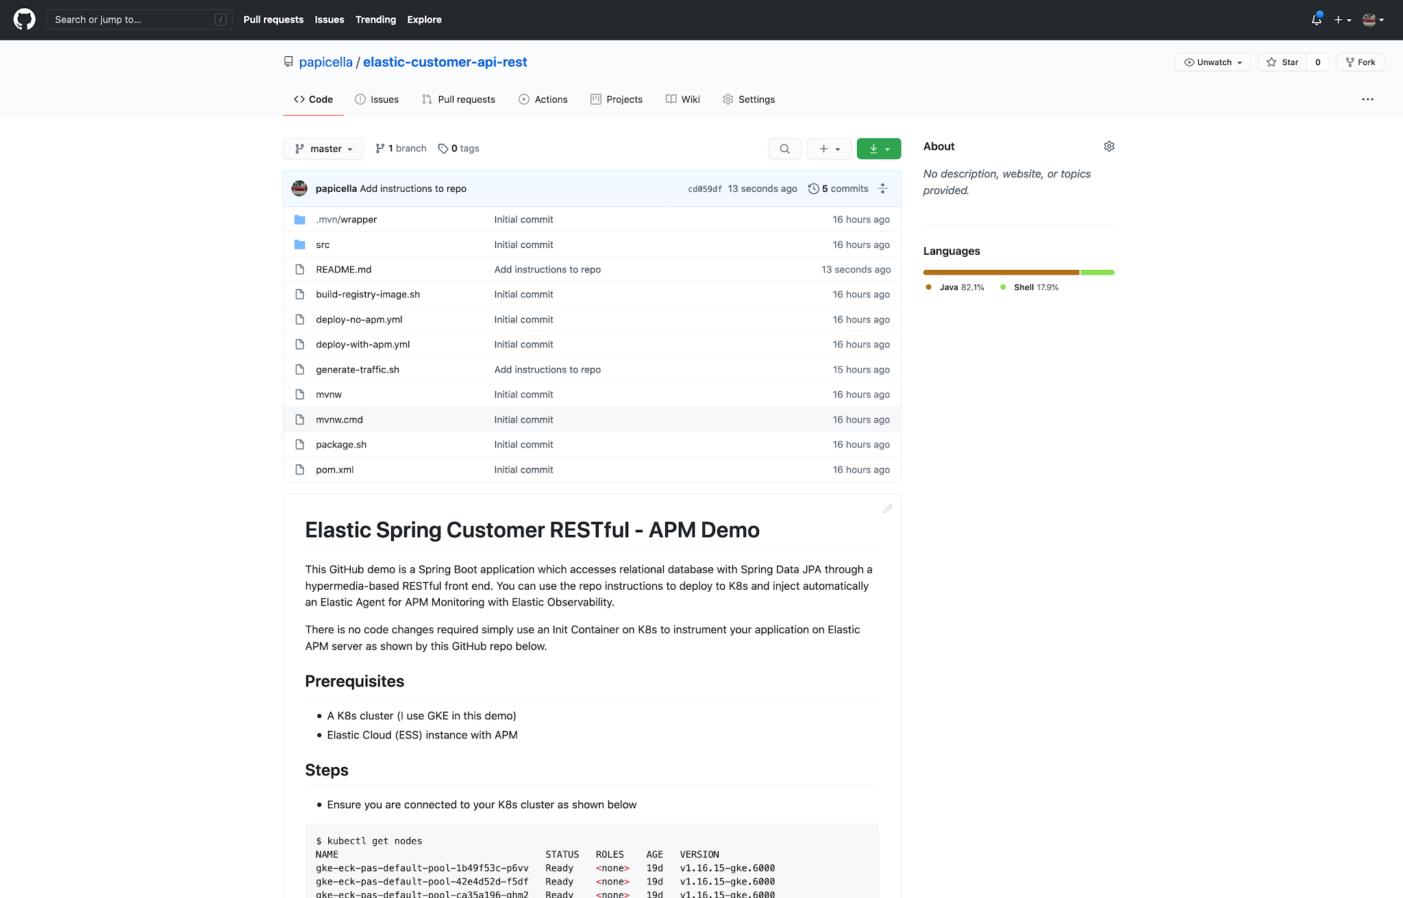
Task: Open the mvnw file
Action: (x=329, y=395)
